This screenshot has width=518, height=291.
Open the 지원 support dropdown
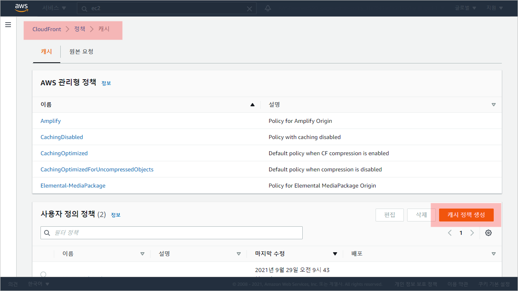pyautogui.click(x=495, y=8)
